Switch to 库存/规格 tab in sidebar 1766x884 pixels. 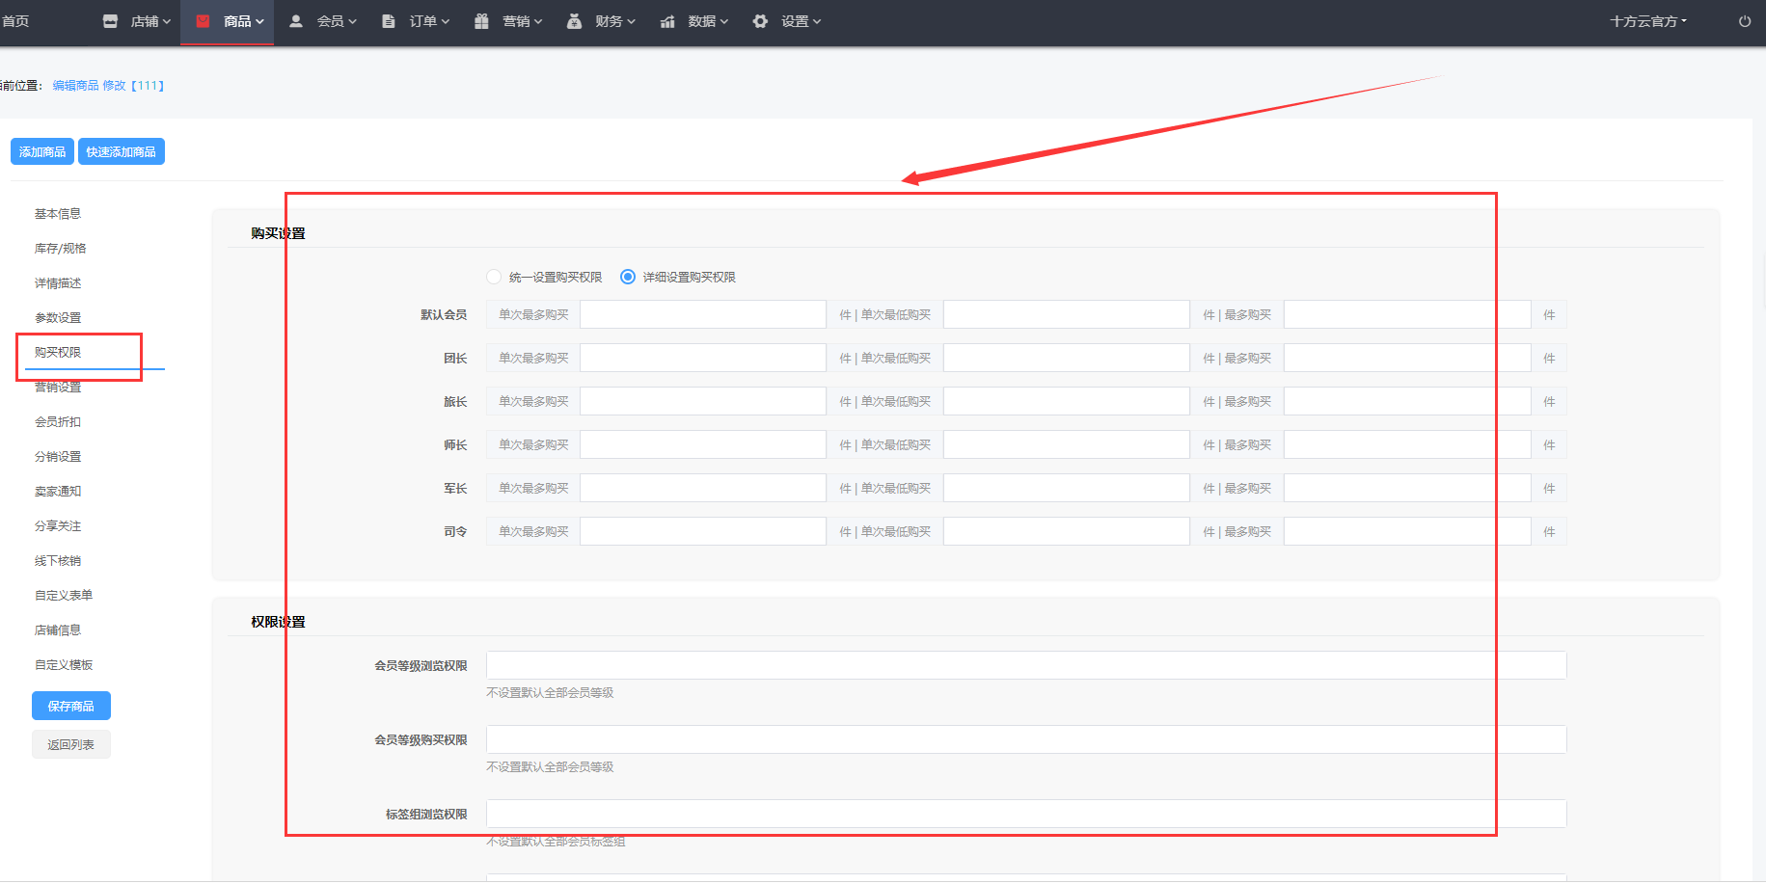[x=61, y=249]
